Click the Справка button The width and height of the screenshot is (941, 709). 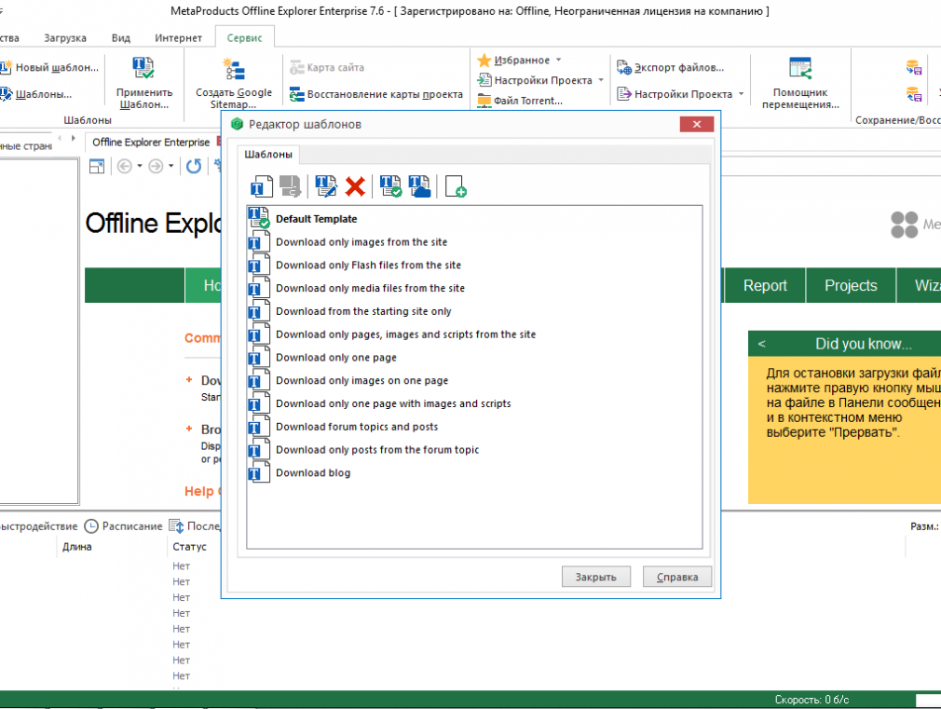point(677,577)
